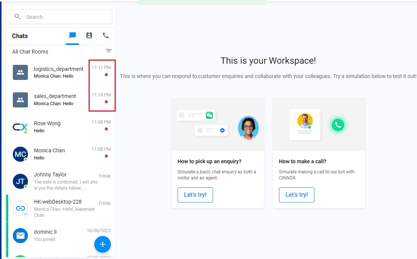This screenshot has height=259, width=417.
Task: Click the unread red dot on Monica Chan
Action: click(106, 156)
